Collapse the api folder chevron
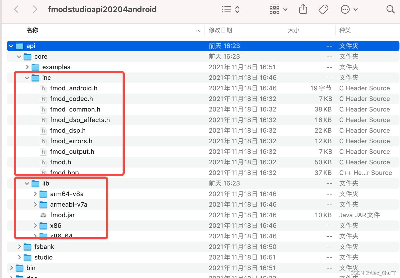 coord(11,46)
